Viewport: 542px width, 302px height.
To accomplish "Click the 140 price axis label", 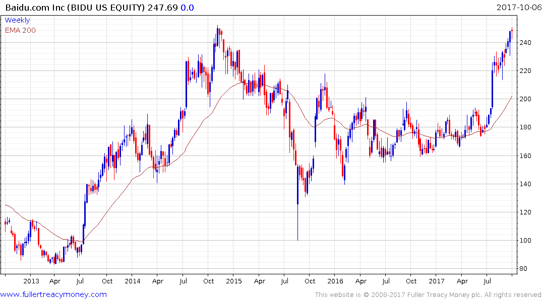I will (525, 184).
